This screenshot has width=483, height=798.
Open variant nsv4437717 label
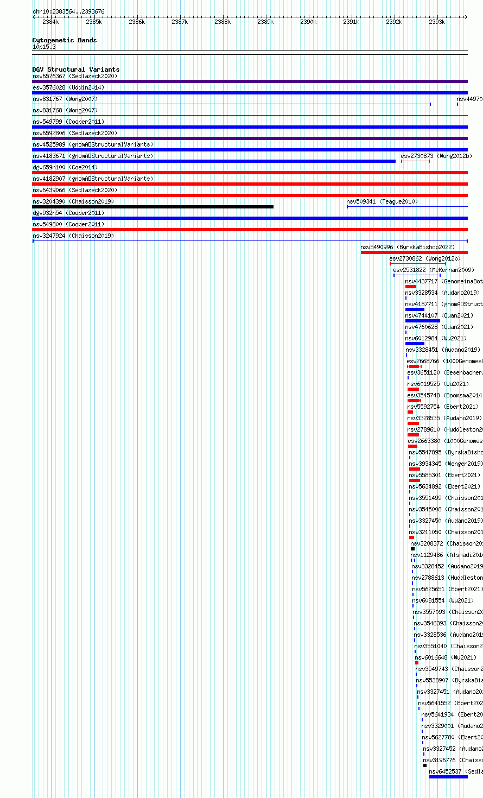[x=444, y=281]
